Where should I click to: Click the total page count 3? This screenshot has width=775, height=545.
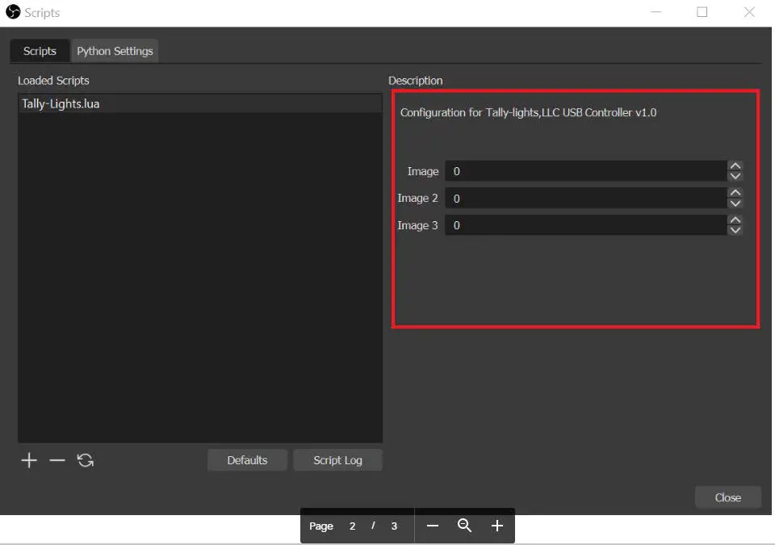click(x=394, y=526)
